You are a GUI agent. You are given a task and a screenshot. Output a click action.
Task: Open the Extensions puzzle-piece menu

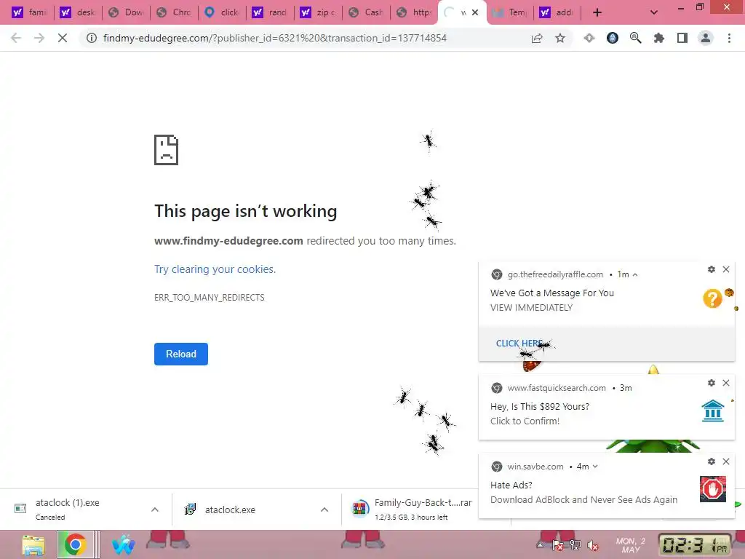pos(658,38)
